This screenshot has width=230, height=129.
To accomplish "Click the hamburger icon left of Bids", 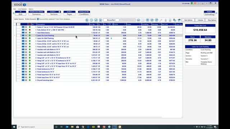I will 14,13.
